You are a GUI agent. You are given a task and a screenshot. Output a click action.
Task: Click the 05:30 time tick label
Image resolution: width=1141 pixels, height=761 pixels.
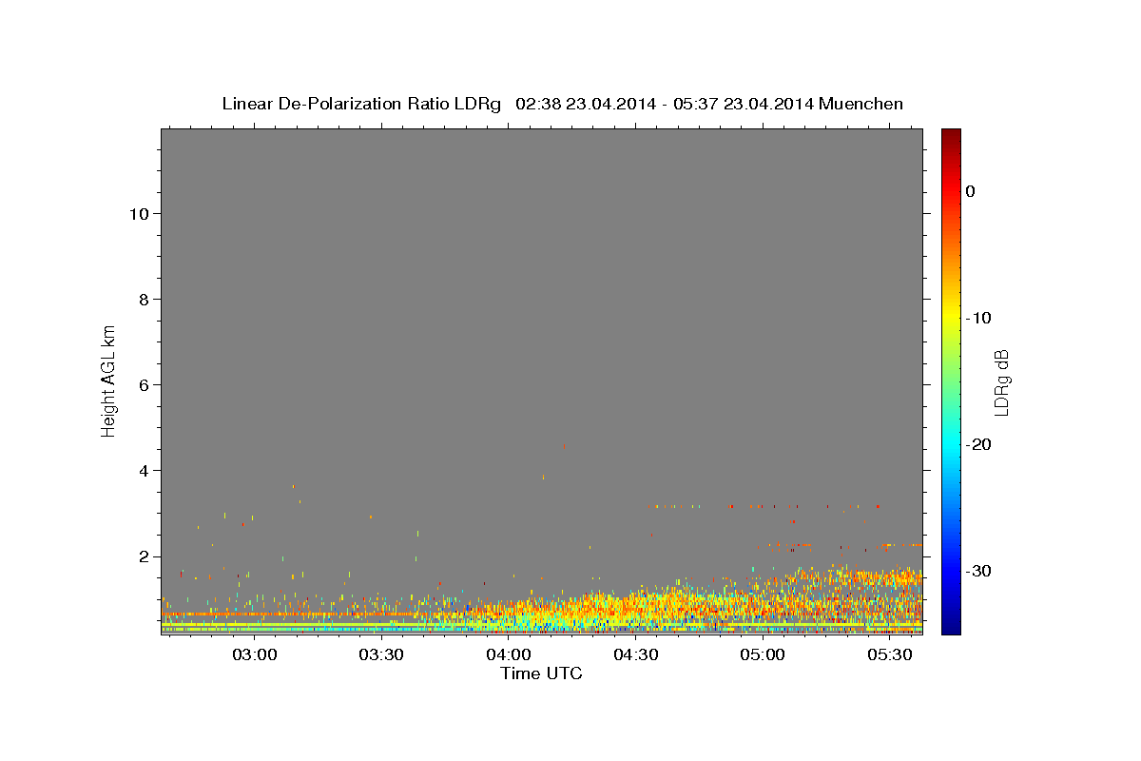tap(890, 654)
